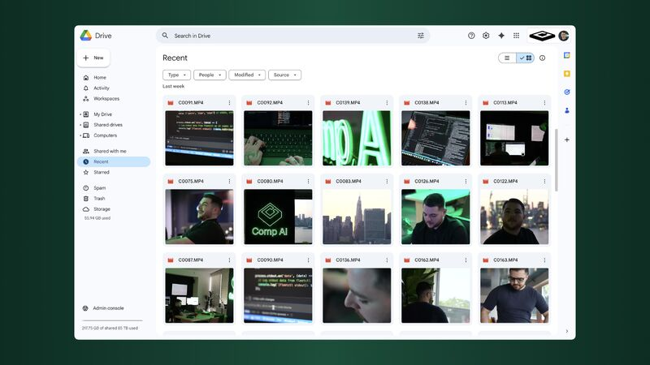This screenshot has height=365, width=650.
Task: Open the Type filter dropdown
Action: pos(176,75)
